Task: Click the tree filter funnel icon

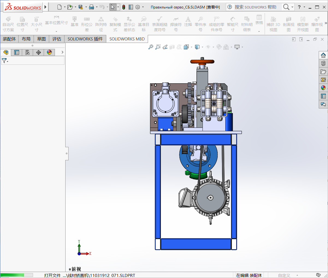Action: pos(4,61)
